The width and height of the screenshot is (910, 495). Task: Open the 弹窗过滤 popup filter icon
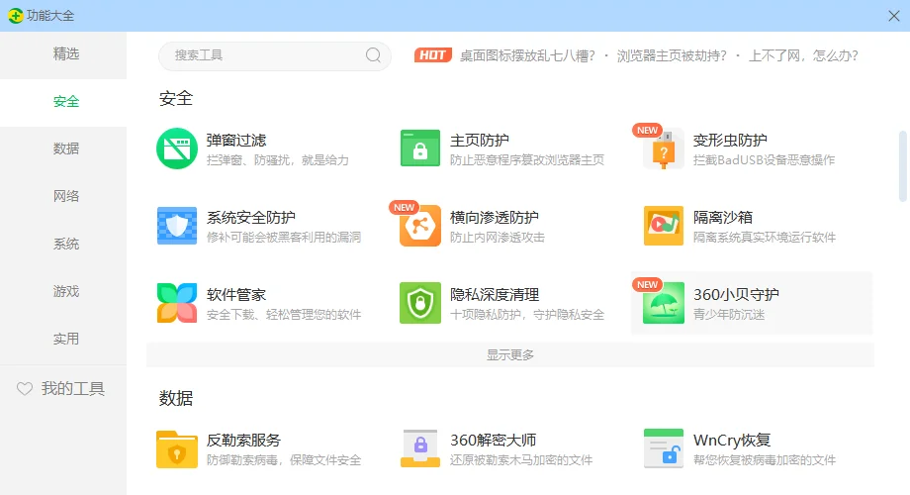point(177,148)
